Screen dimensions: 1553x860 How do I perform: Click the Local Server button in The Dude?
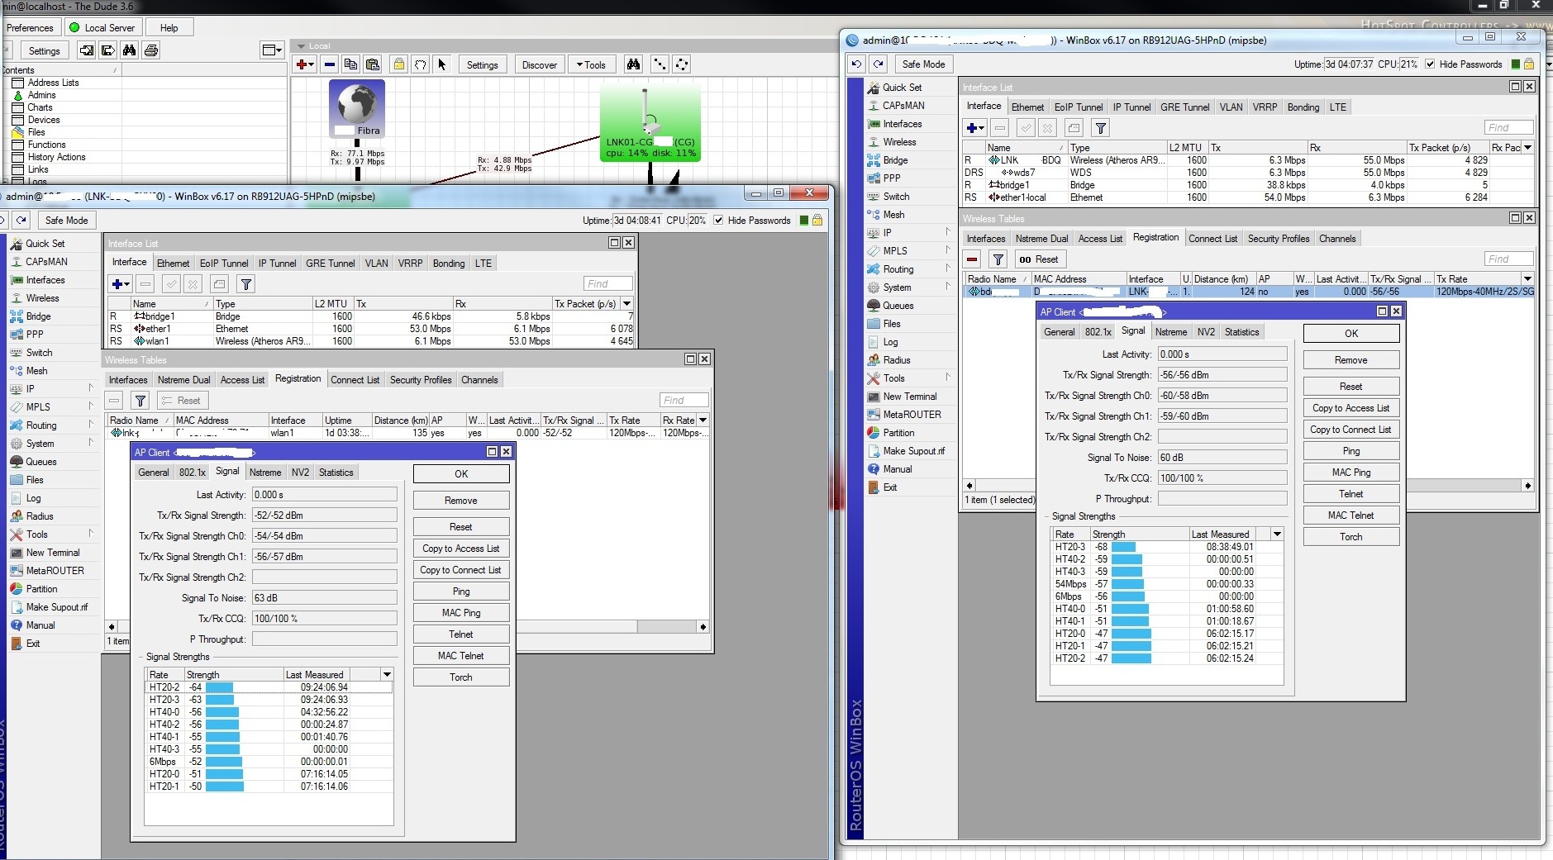(x=102, y=27)
